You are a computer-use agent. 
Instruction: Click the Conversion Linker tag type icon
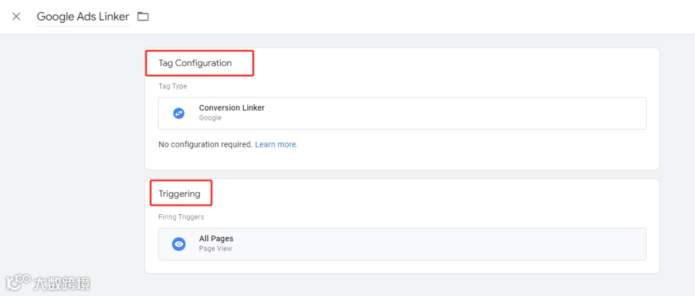(x=179, y=113)
